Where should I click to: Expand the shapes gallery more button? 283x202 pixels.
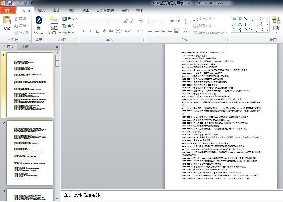(x=268, y=30)
